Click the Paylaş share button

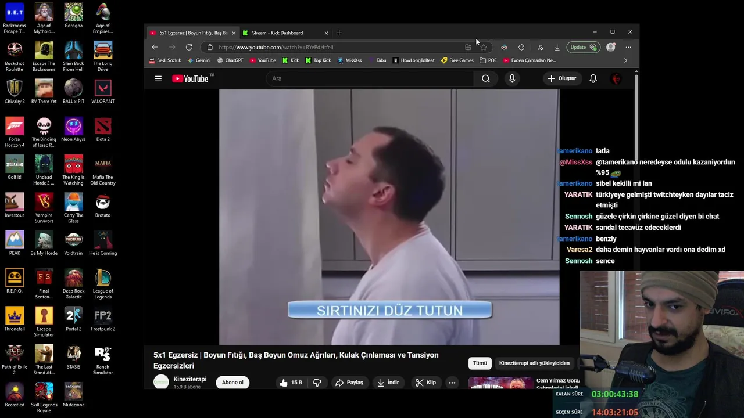[x=349, y=383]
